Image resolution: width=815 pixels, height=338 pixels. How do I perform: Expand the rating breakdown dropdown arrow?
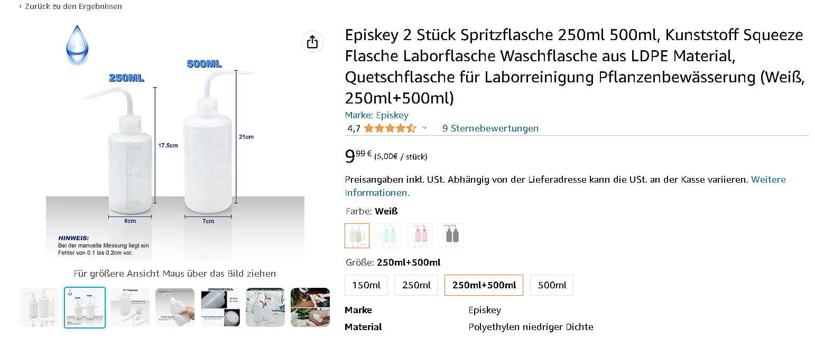click(424, 128)
